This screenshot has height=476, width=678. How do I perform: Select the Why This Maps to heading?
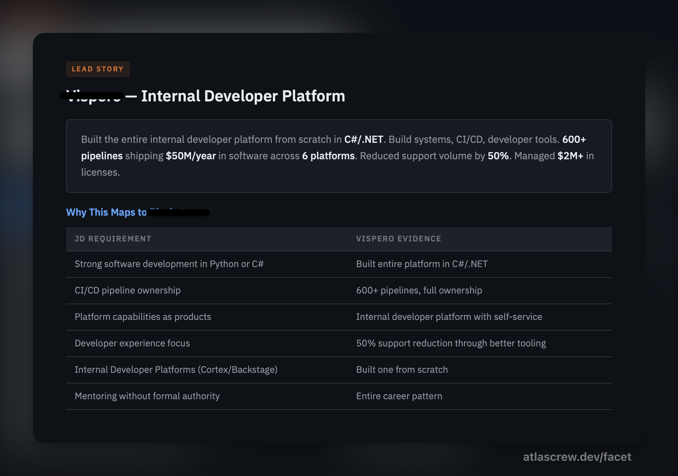click(x=106, y=212)
